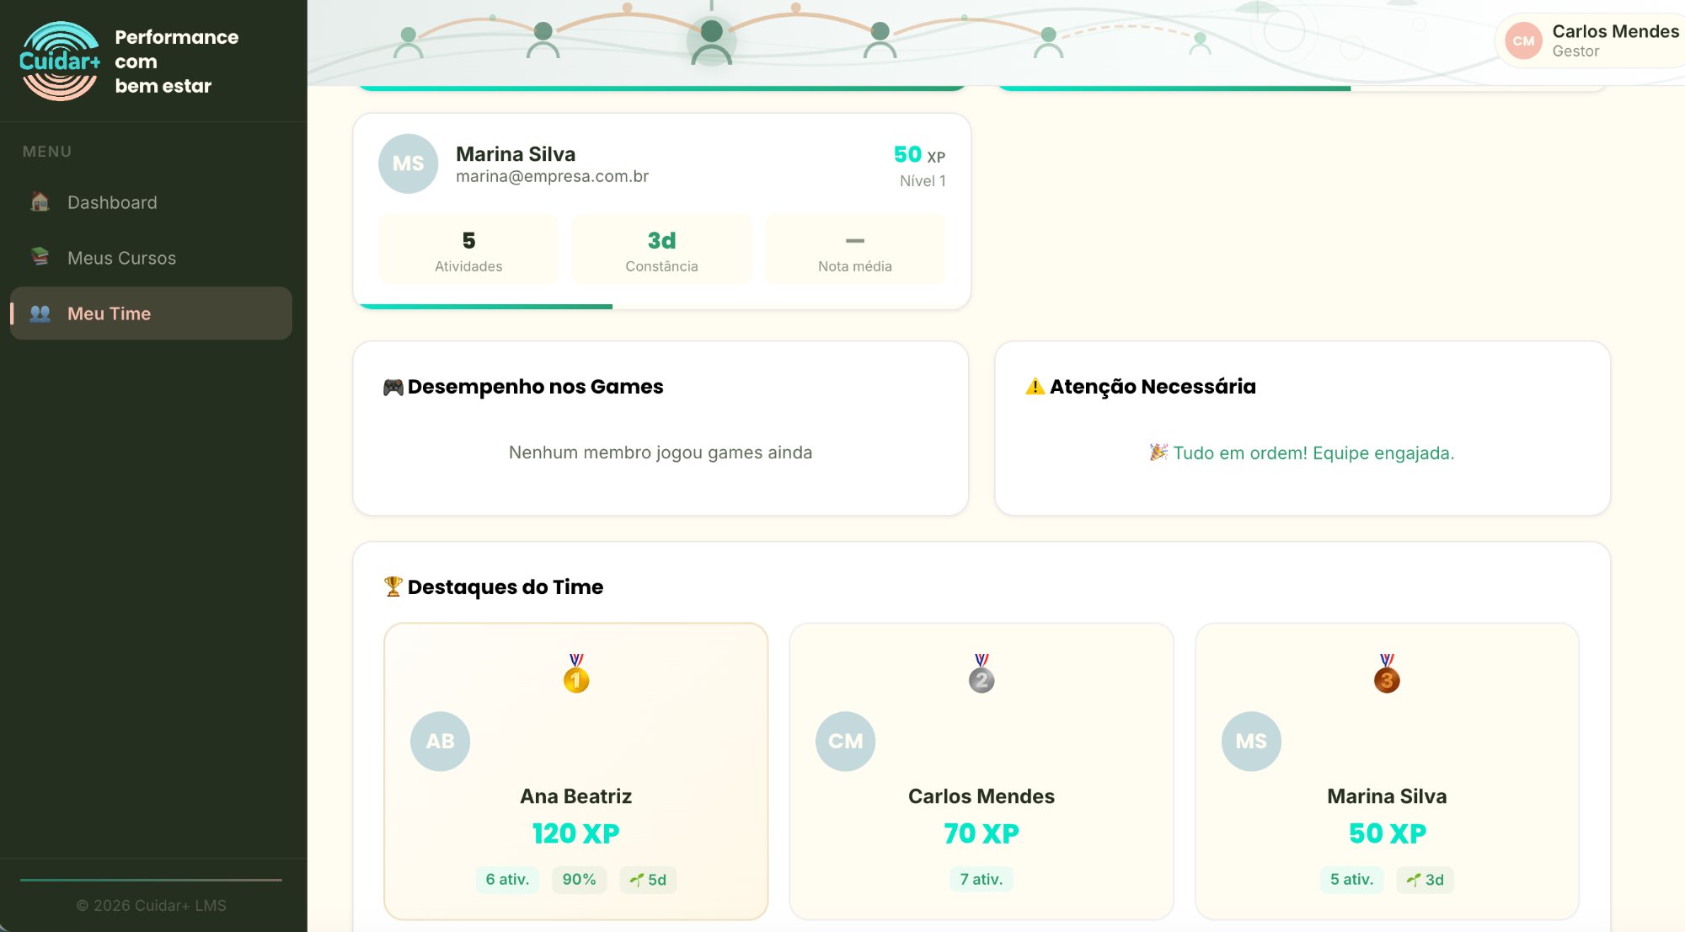The height and width of the screenshot is (932, 1685).
Task: Click the bronze medal above Marina Silva
Action: [x=1387, y=674]
